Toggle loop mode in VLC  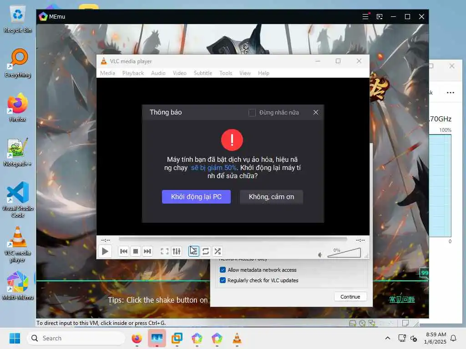[206, 251]
